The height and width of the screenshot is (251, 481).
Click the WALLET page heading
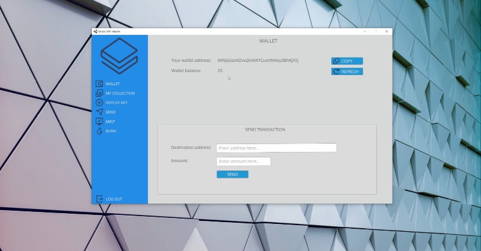pos(268,41)
